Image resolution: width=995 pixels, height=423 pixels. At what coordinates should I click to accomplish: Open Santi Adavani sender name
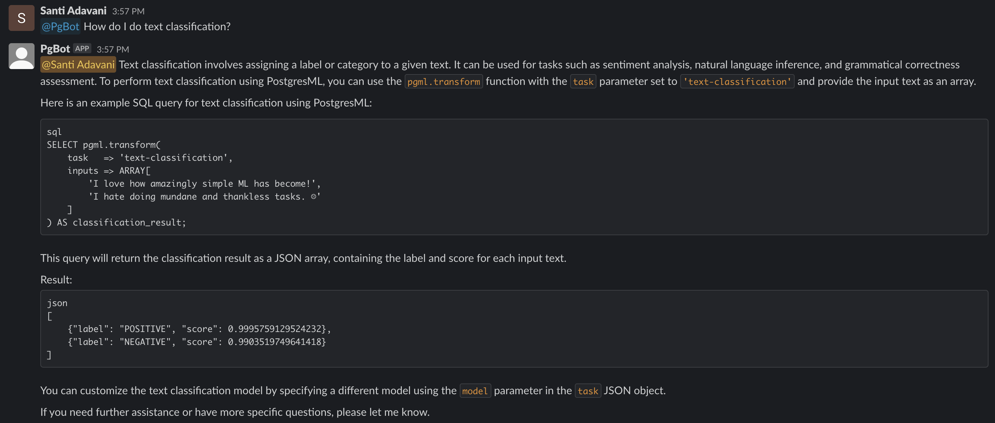73,11
